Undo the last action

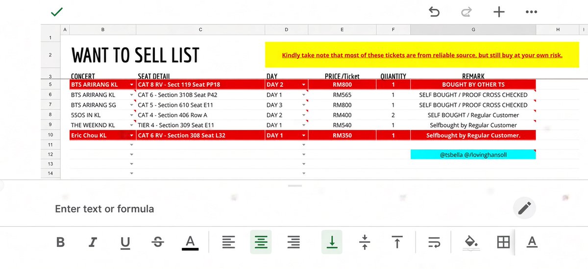434,12
